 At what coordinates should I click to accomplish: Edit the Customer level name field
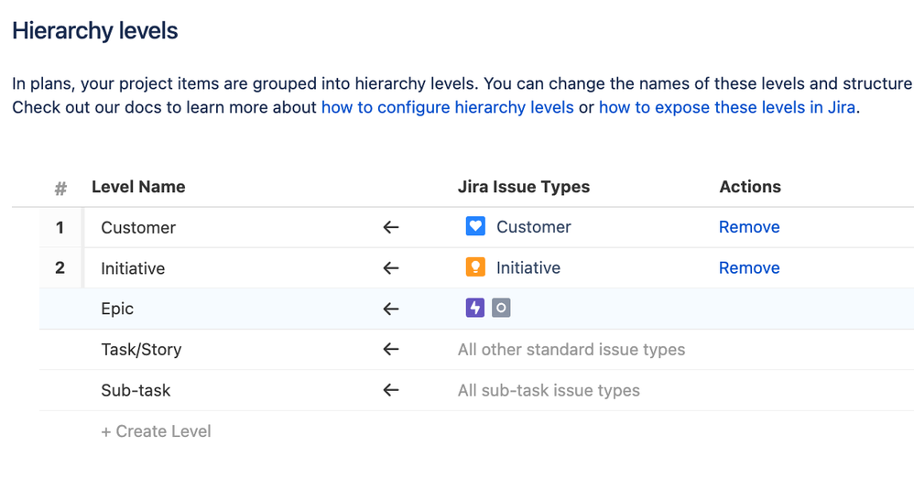(x=138, y=227)
